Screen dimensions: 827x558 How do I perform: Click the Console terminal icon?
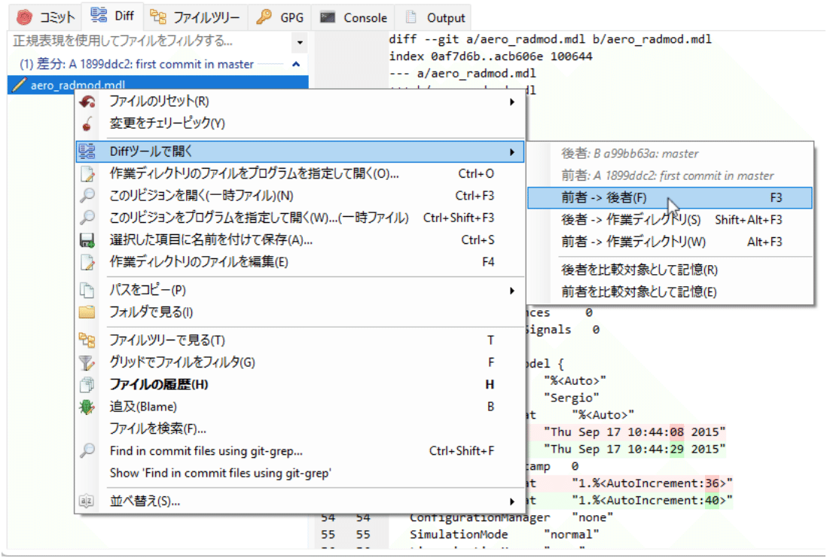[x=328, y=17]
